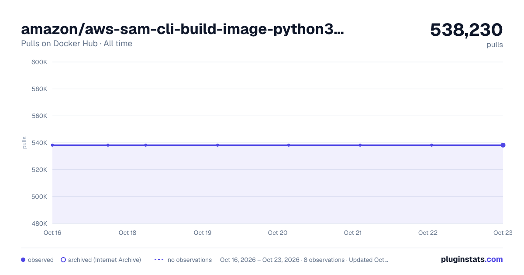Click the observed legend dot
This screenshot has width=524, height=275.
click(23, 260)
